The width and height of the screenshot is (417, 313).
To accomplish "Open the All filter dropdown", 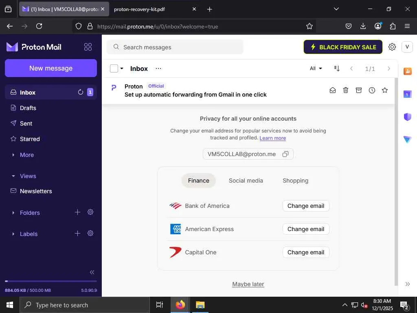I will pyautogui.click(x=316, y=68).
